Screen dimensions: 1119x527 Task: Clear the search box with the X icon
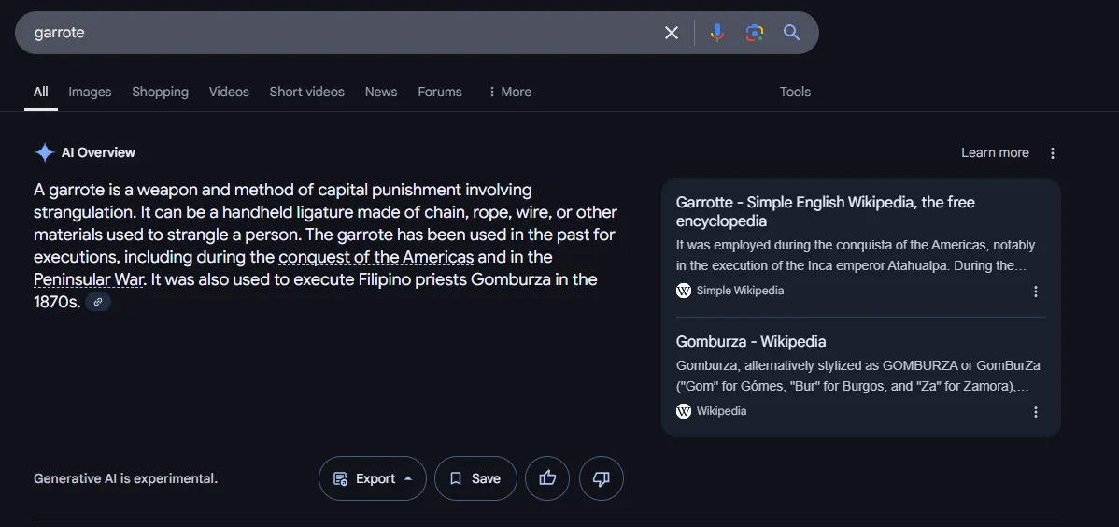click(671, 33)
